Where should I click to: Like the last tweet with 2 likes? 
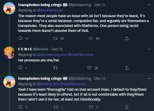coord(91,107)
